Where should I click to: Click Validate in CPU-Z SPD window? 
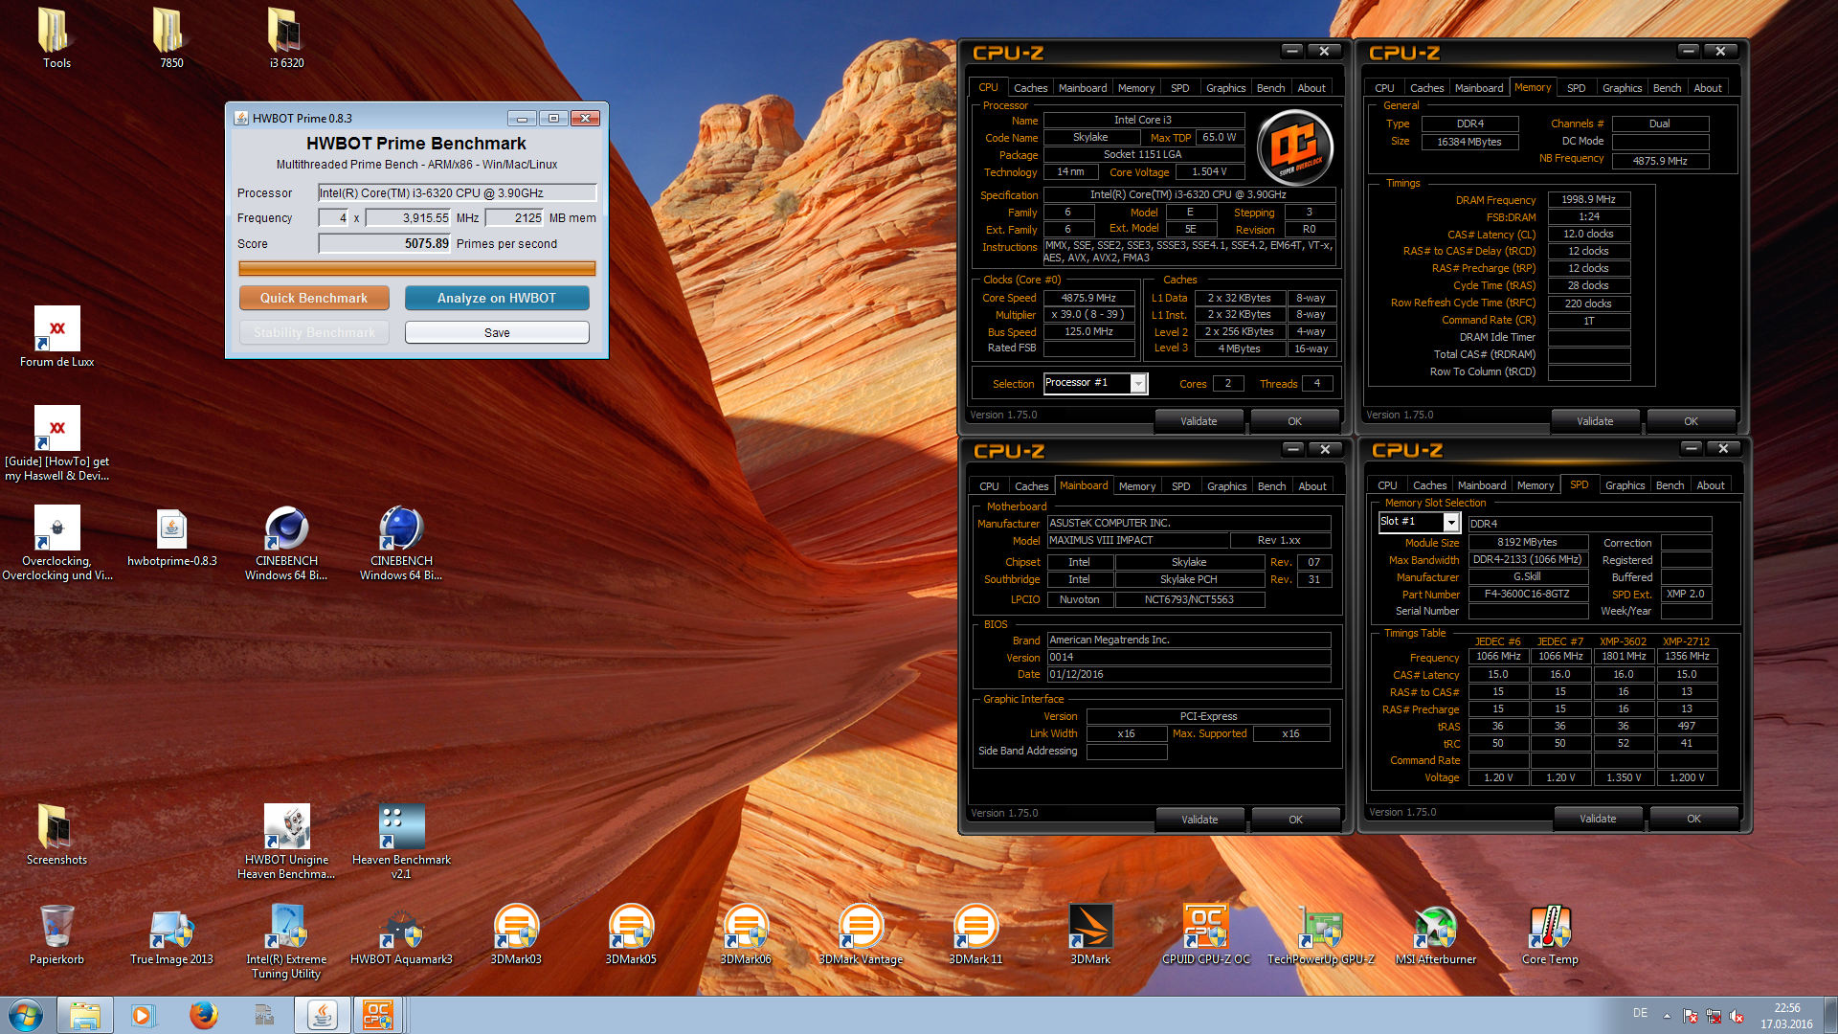pos(1598,819)
